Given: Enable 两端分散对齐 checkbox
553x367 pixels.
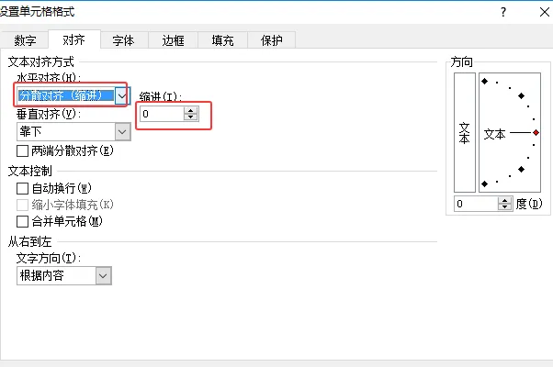Looking at the screenshot, I should [x=23, y=151].
